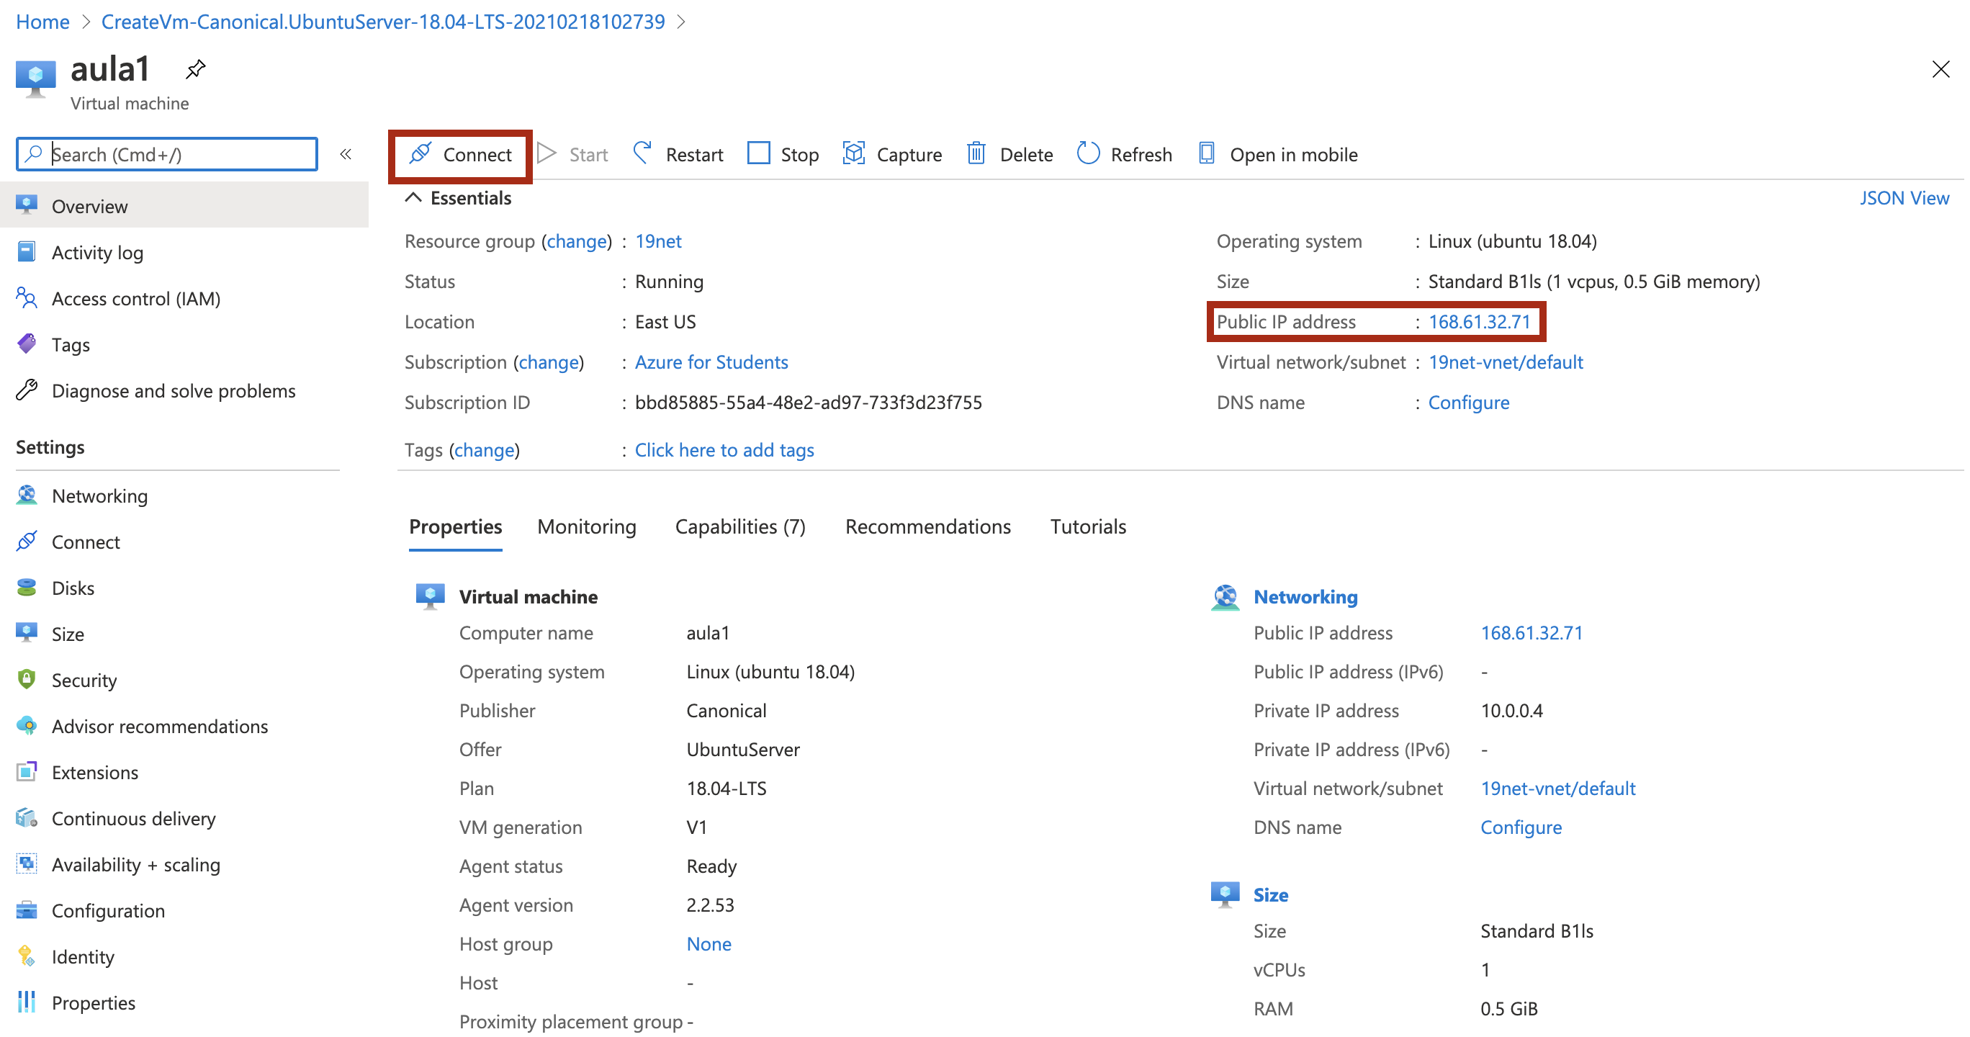Click the breadcrumb chevron after Home
Screen dimensions: 1970x1037
(x=86, y=22)
